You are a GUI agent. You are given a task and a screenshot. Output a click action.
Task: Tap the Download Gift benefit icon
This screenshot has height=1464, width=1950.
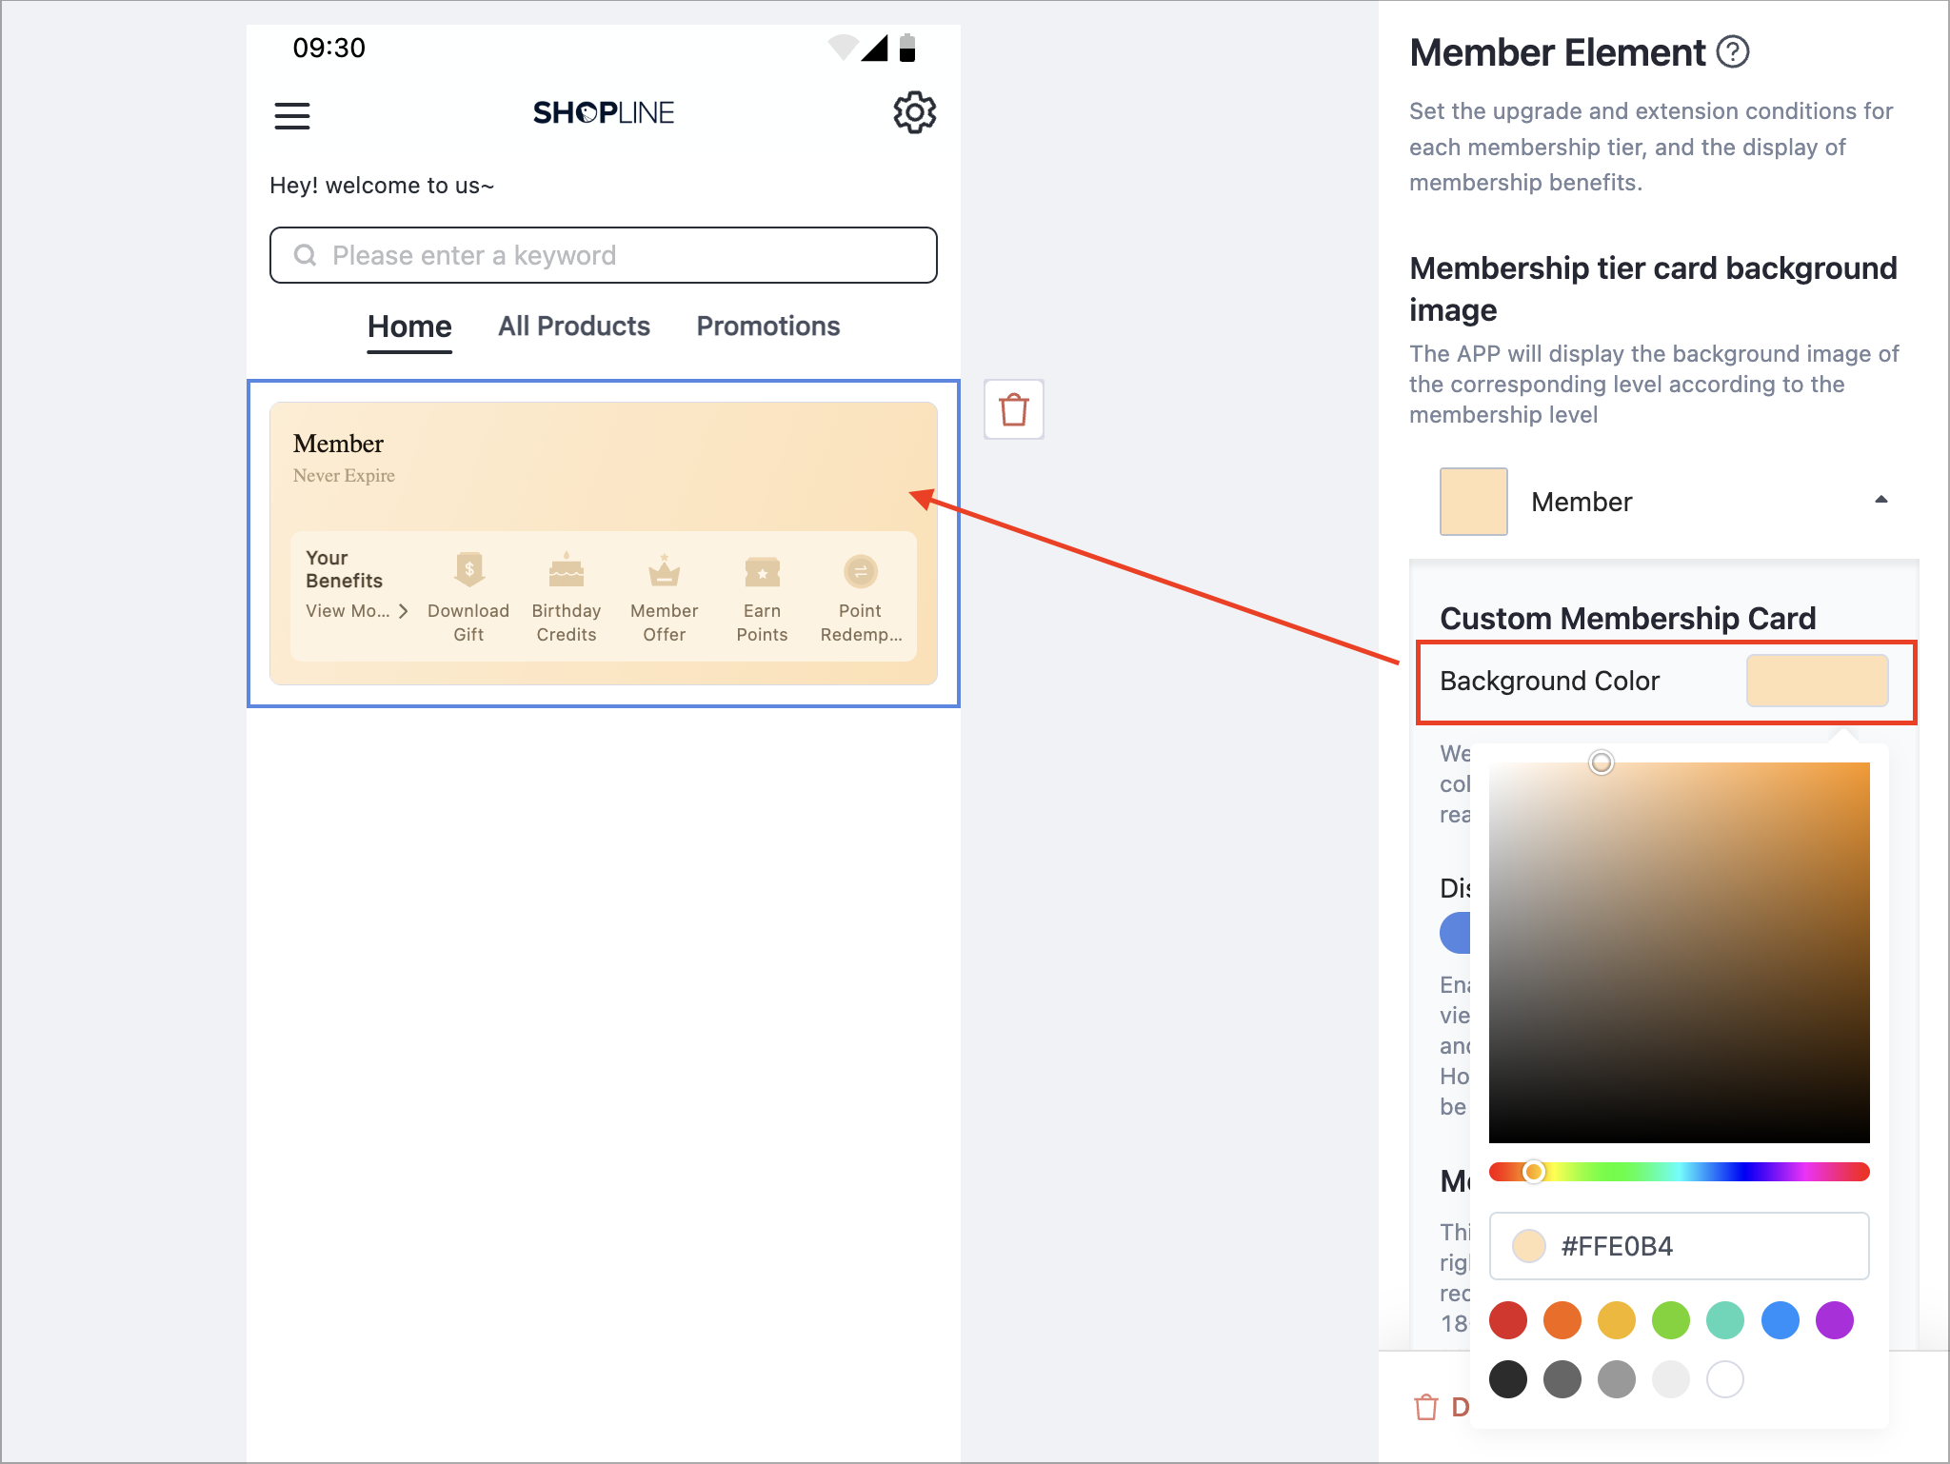click(x=469, y=570)
